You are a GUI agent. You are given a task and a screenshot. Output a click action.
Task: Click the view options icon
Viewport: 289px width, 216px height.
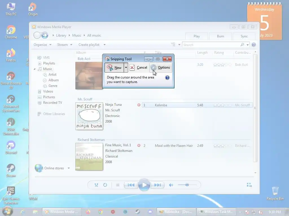[173, 44]
